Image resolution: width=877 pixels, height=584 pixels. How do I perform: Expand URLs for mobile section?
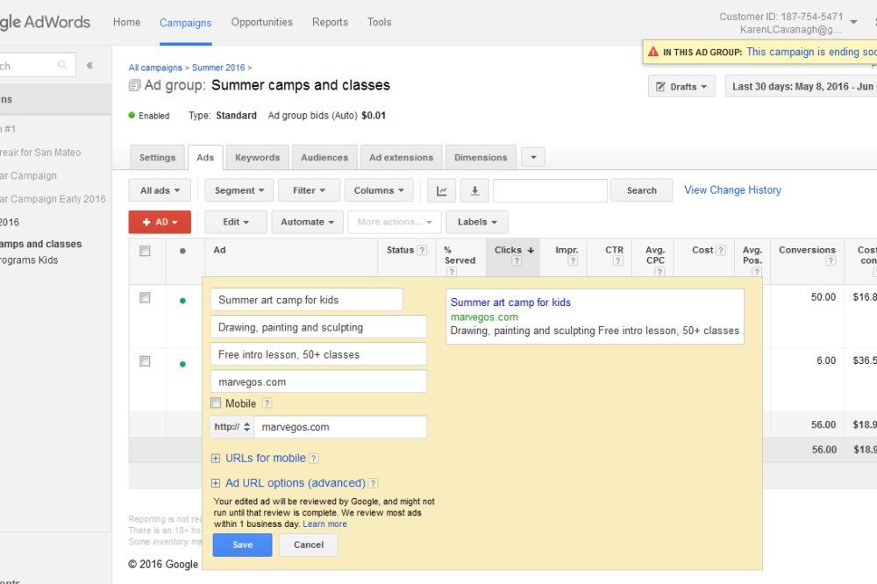coord(216,458)
